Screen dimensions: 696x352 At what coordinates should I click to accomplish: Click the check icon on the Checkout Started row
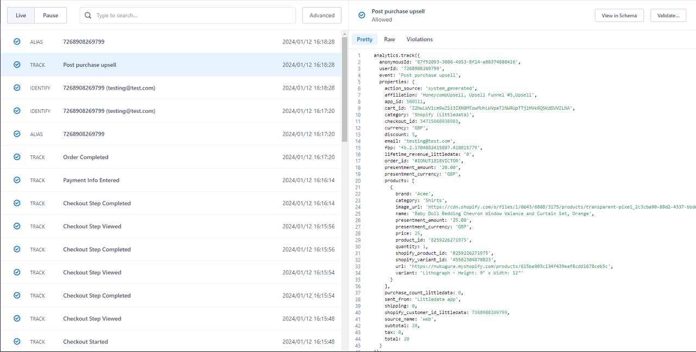pos(17,342)
